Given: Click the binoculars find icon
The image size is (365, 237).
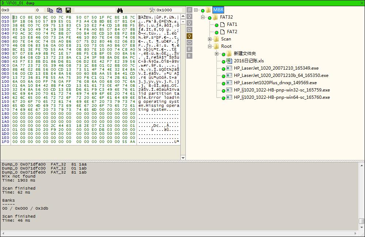Looking at the screenshot, I should click(120, 10).
